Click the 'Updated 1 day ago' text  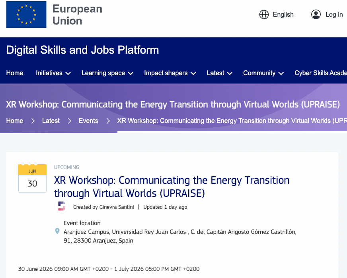point(165,207)
